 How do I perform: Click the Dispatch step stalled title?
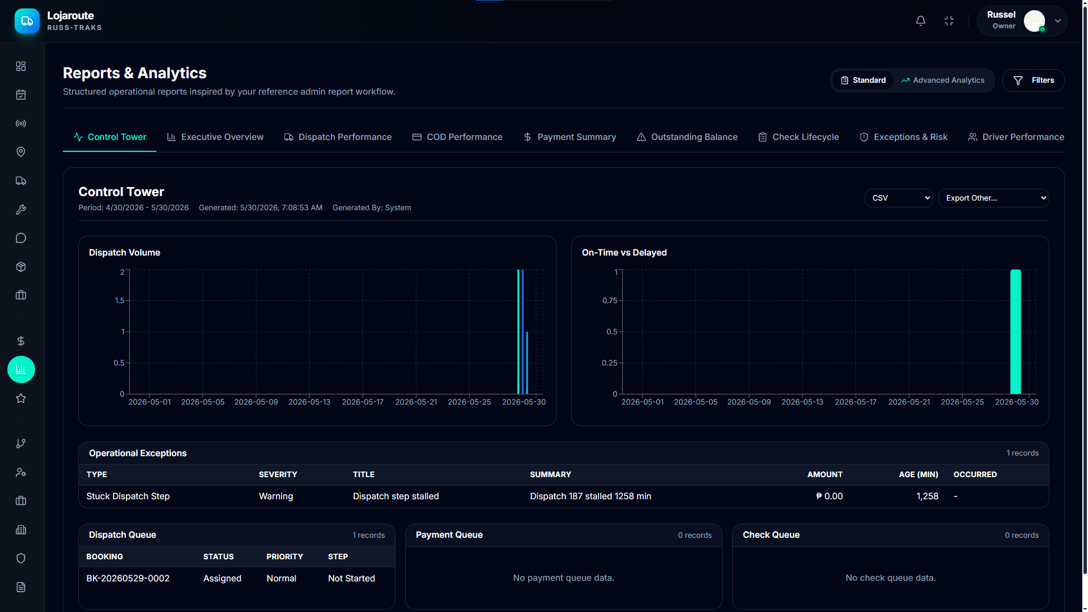coord(396,496)
